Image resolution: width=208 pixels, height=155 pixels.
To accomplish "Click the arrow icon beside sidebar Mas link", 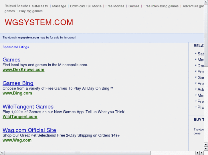I will click(x=195, y=59).
